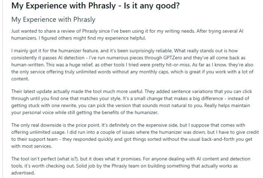Viewport: 263px width, 178px height.
Task: Open the post title "Is it any good?"
Action: point(152,6)
